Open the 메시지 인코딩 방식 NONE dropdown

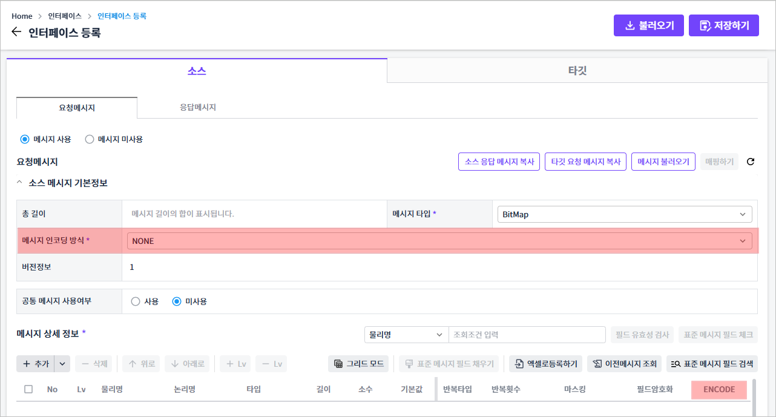tap(439, 241)
